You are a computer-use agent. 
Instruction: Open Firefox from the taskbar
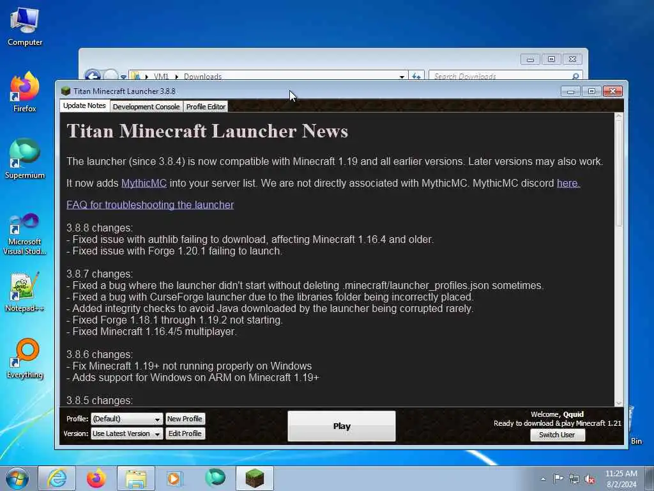(x=96, y=478)
